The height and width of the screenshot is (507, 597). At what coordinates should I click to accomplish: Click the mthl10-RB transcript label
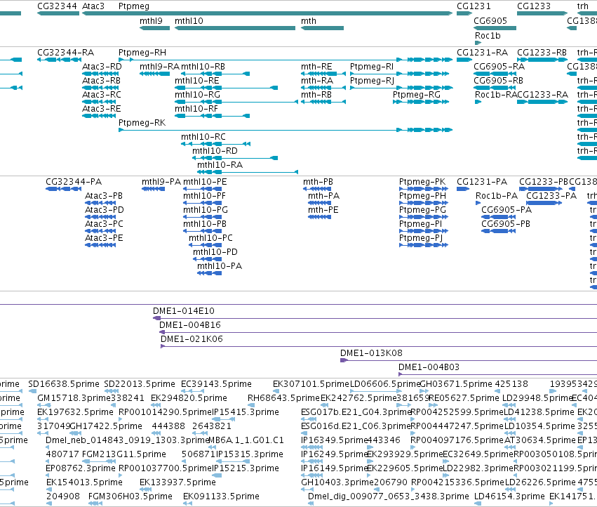[203, 67]
